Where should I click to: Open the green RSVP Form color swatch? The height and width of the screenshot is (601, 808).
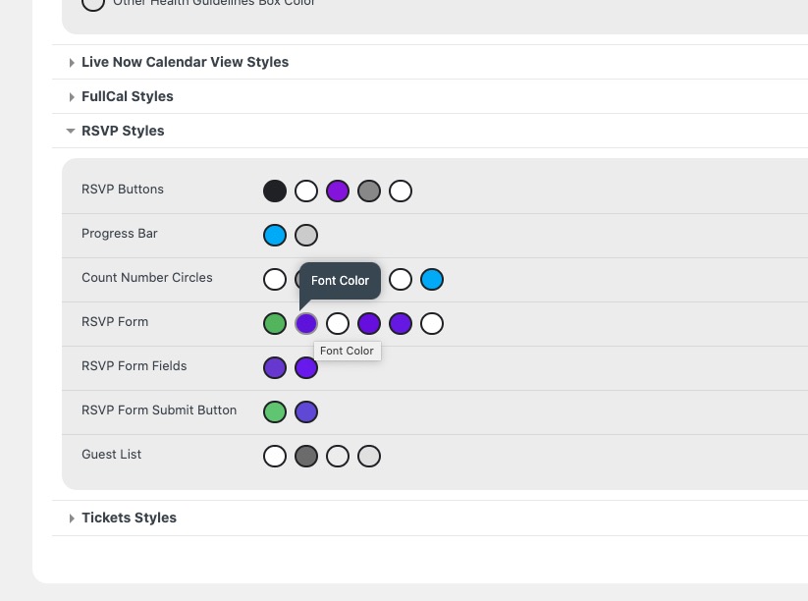[275, 323]
